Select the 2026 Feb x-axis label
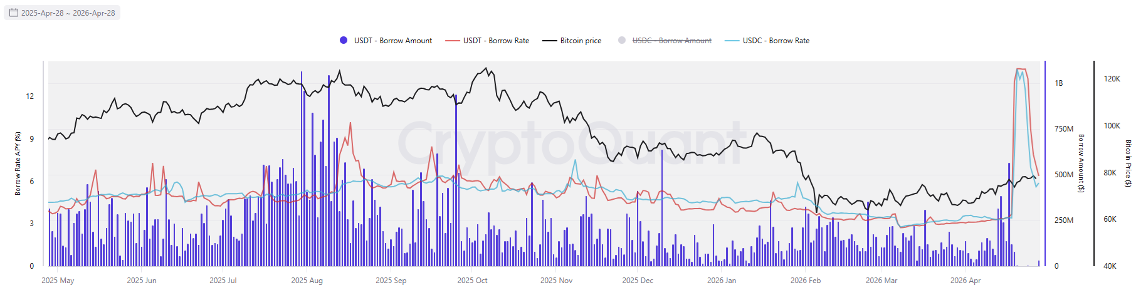1136x295 pixels. tap(806, 281)
